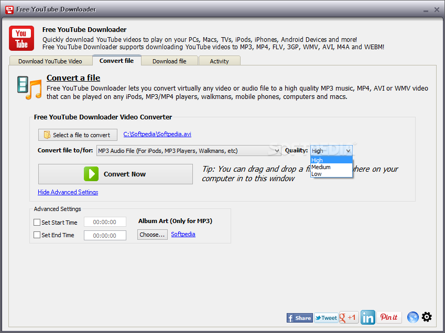Enable the Set Start Time checkbox

pyautogui.click(x=37, y=223)
